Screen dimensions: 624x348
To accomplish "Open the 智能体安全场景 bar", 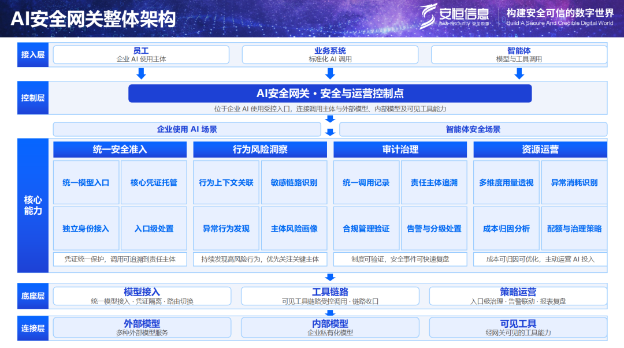I will [473, 129].
